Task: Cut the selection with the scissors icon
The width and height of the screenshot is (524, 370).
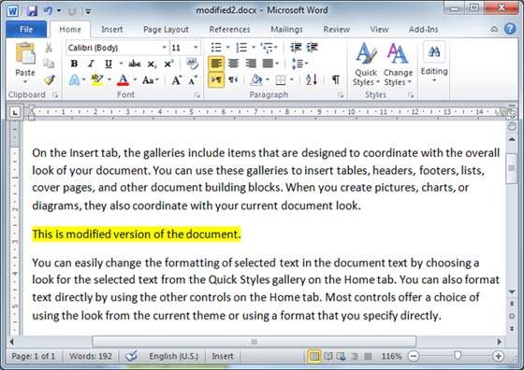Action: 49,48
